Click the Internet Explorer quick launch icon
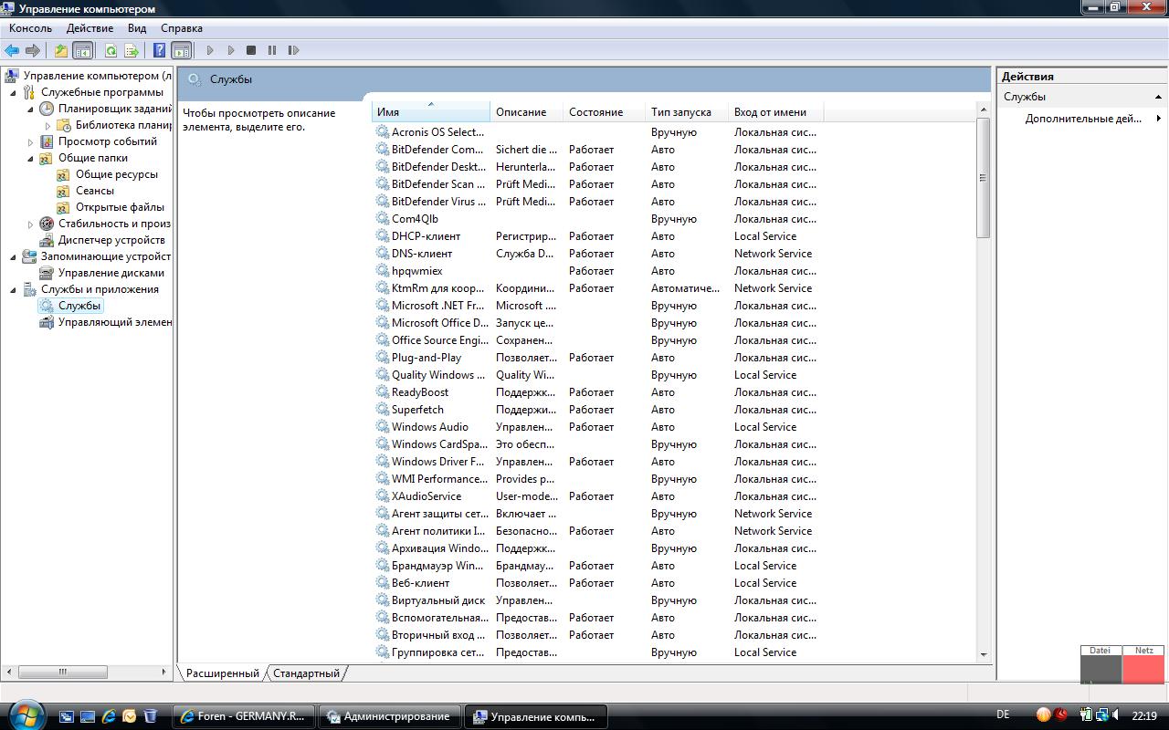Screen dimensions: 1169x730 tap(109, 716)
